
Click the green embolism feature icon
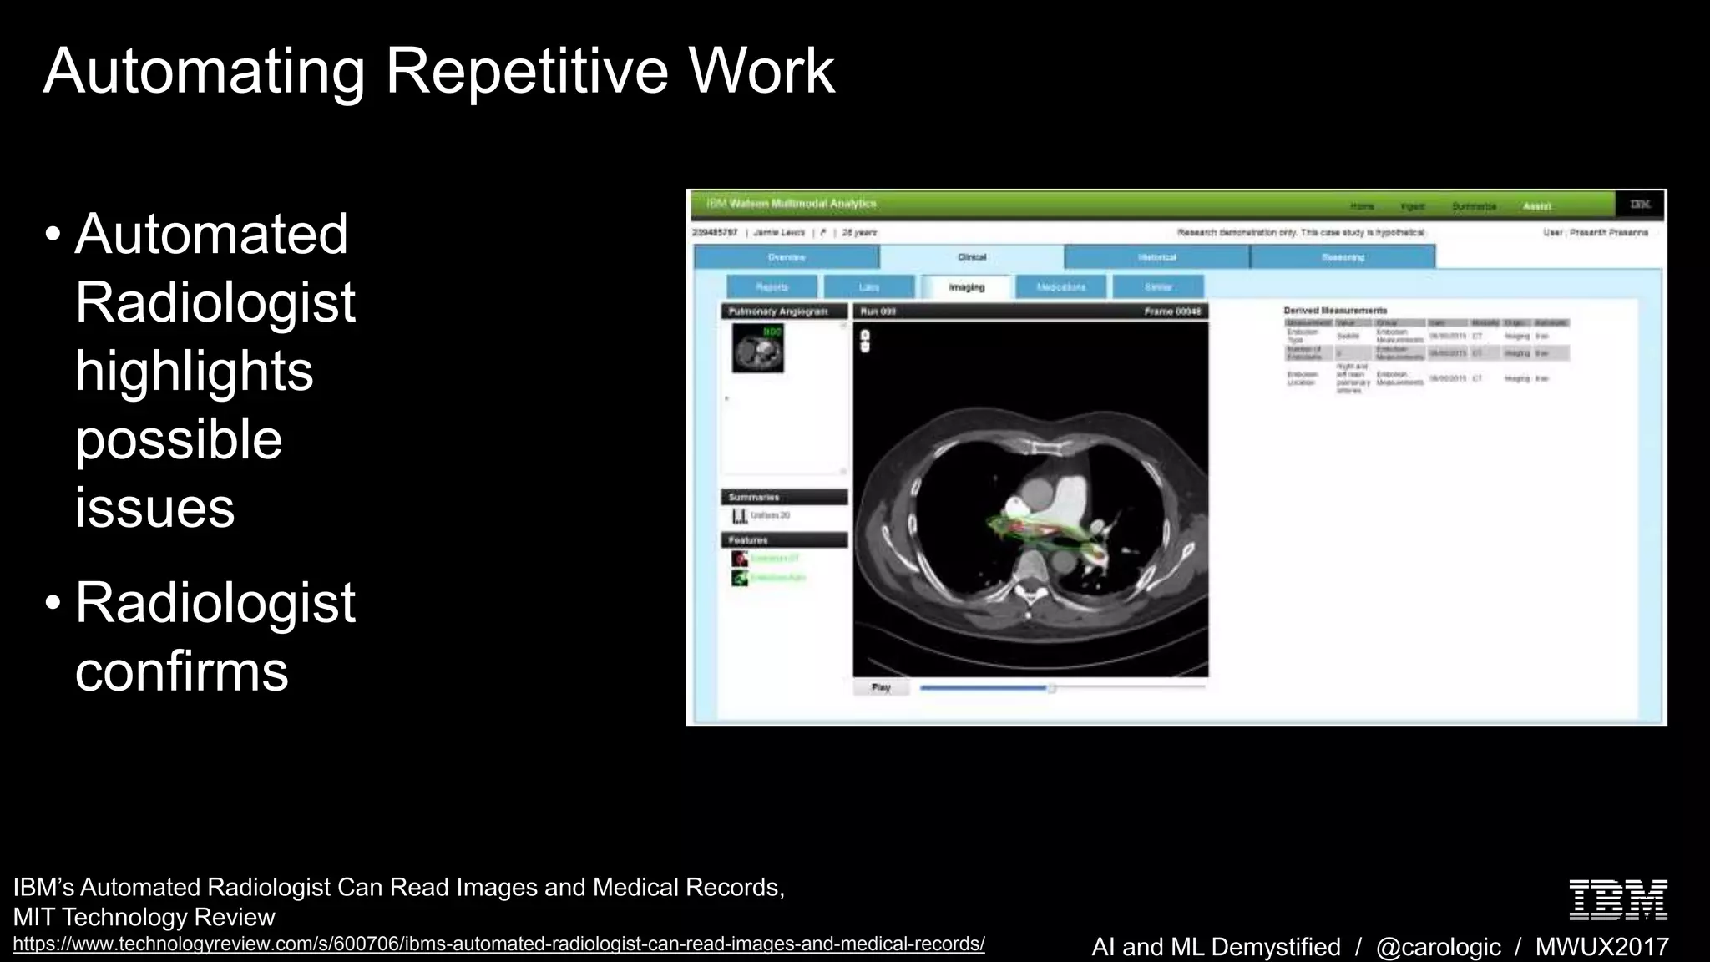pos(740,578)
